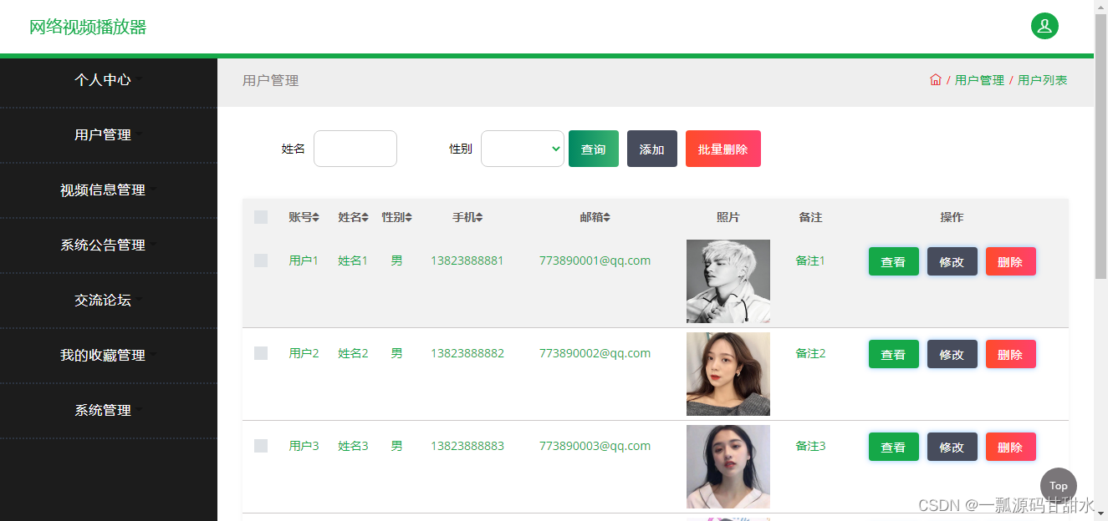Click the 姓名1 name cell
The width and height of the screenshot is (1108, 521).
[x=353, y=260]
